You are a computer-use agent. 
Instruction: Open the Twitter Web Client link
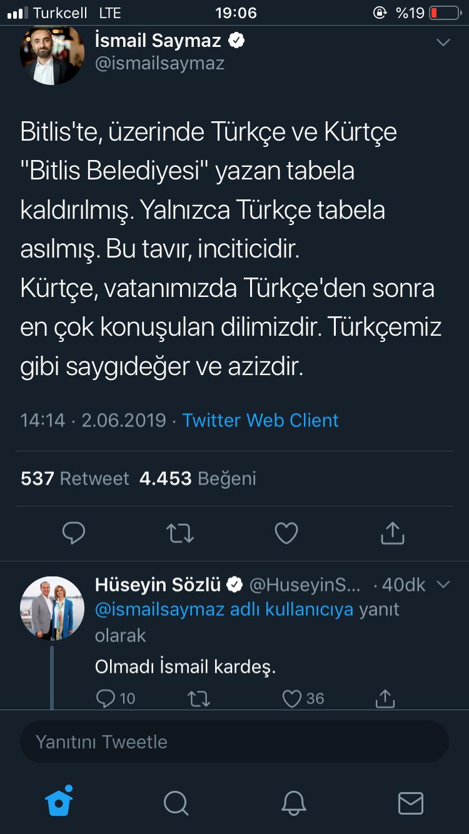260,420
